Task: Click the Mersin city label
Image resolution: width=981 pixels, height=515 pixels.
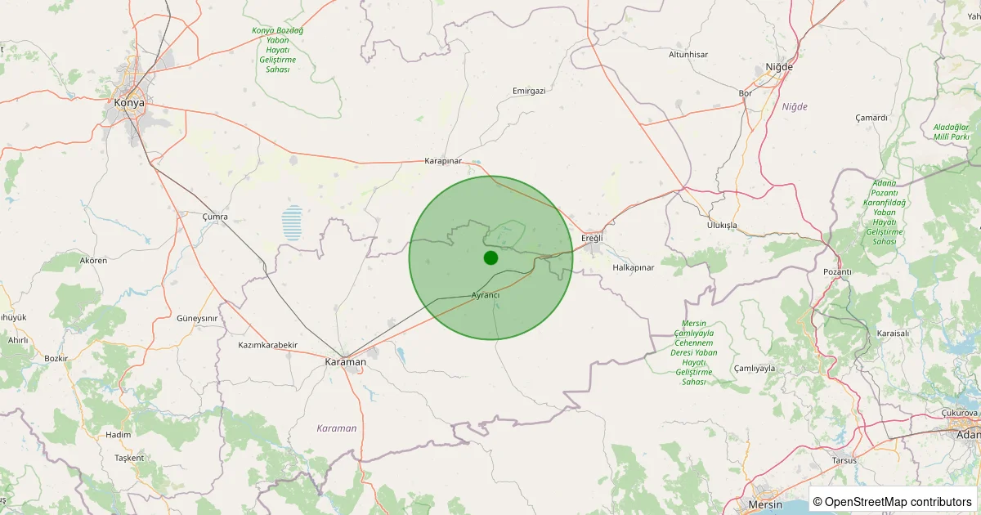Action: (765, 505)
